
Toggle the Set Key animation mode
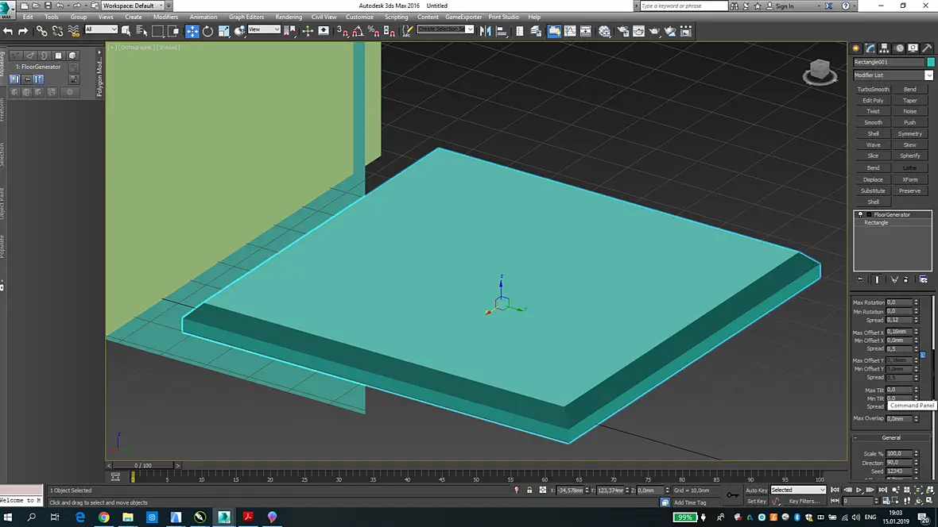[756, 502]
